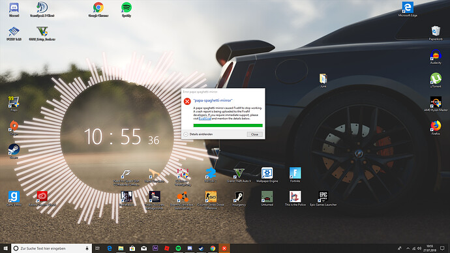Open the uTorrent desktop shortcut
The image size is (450, 253).
[436, 80]
